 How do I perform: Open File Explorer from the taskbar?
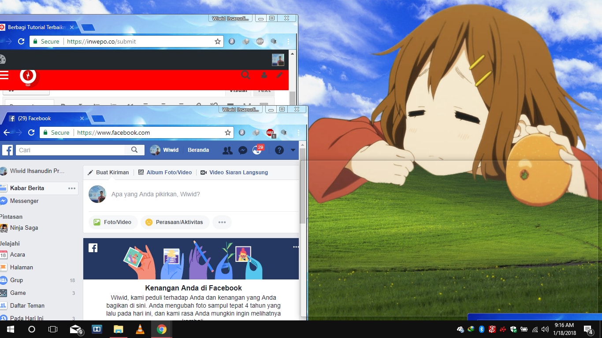coord(118,329)
